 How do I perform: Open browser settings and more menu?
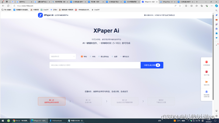212,6
